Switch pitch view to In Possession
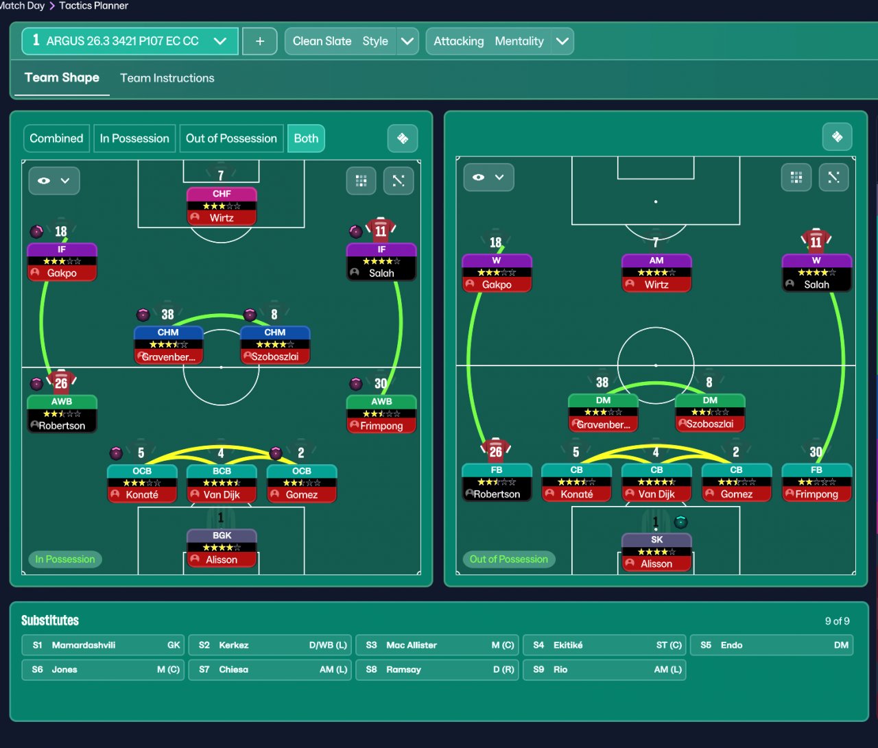This screenshot has height=748, width=878. [134, 138]
